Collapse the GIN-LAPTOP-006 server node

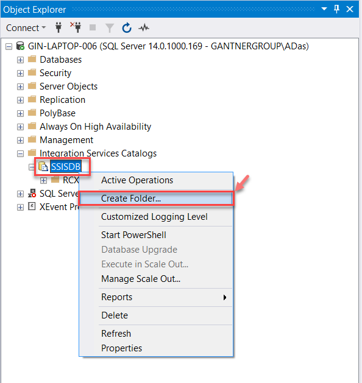[9, 46]
